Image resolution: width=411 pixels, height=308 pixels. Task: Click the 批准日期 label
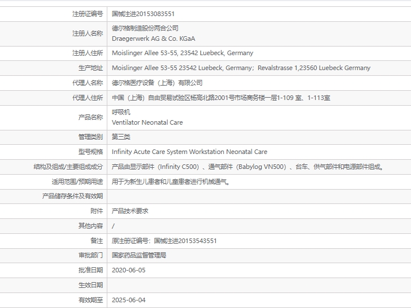click(x=91, y=270)
